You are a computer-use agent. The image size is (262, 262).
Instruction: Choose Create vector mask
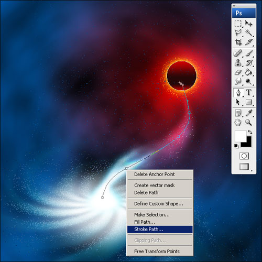(x=155, y=185)
